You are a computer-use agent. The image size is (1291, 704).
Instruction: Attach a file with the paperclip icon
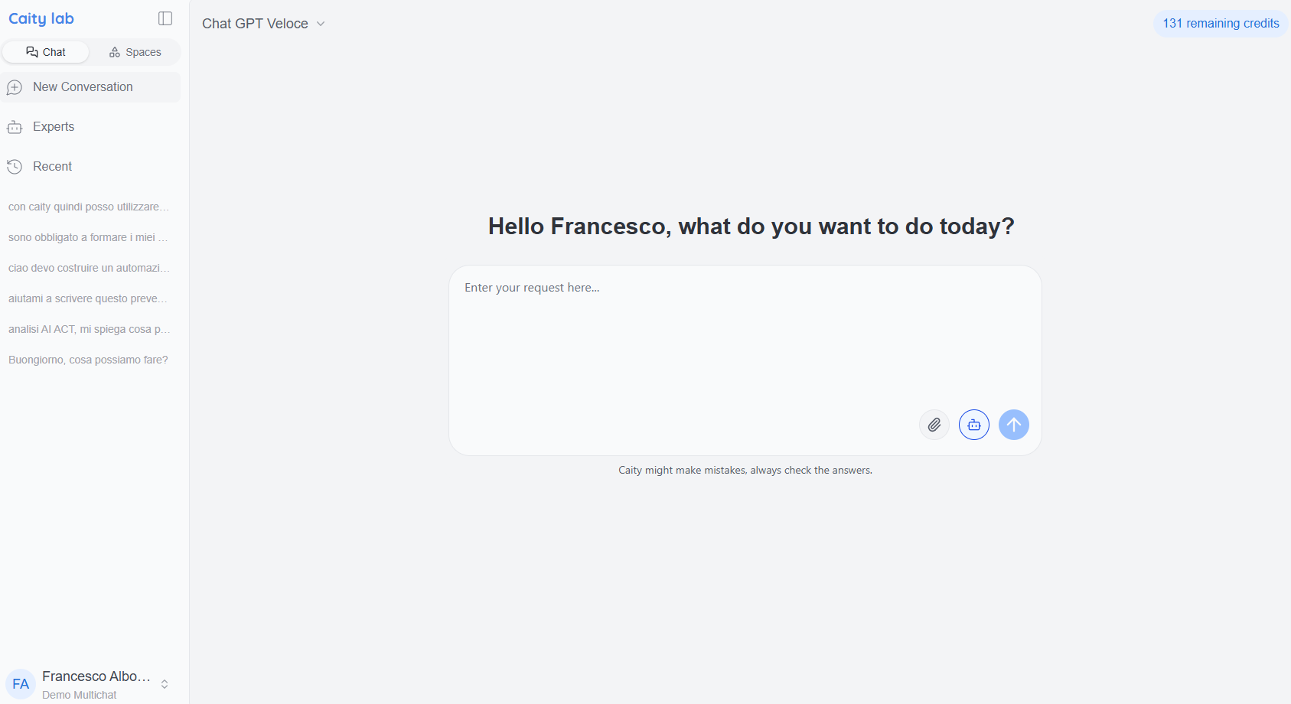coord(934,425)
